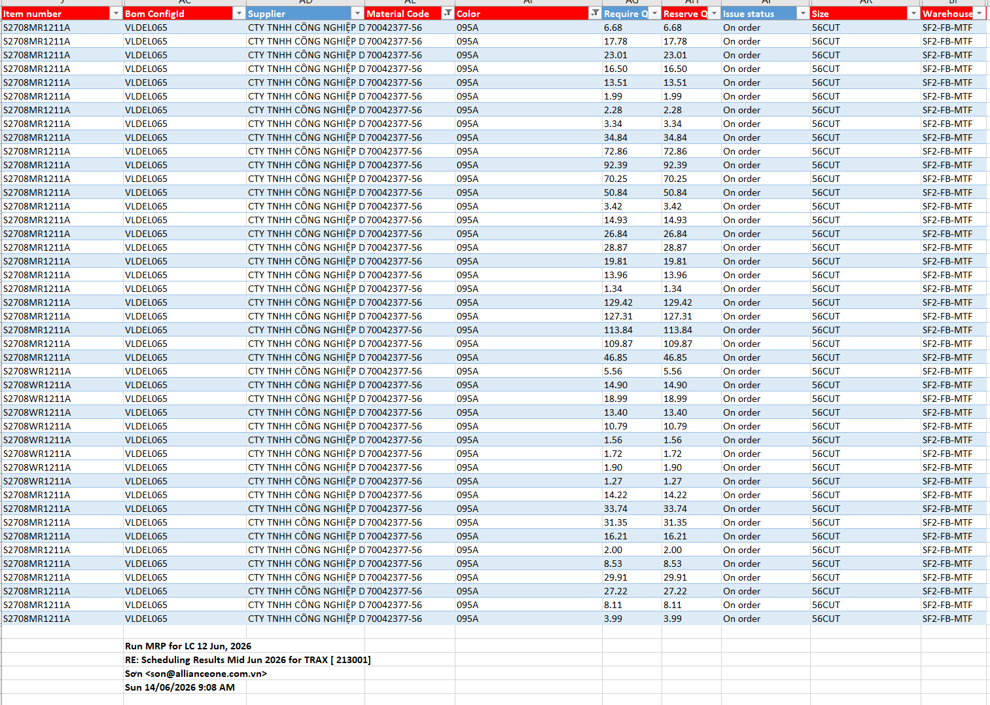Select the Require Q cell showing 13.51
The image size is (990, 705).
(631, 82)
